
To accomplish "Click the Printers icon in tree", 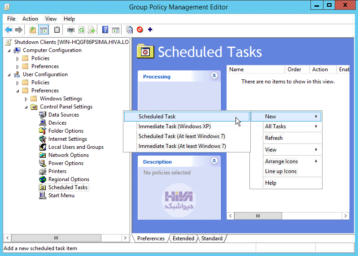I will (43, 171).
